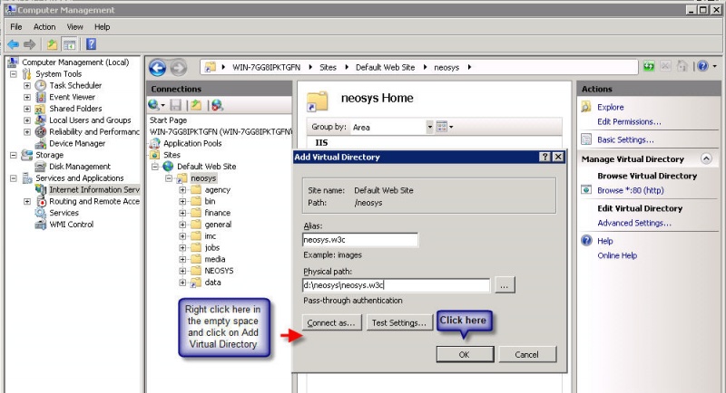The width and height of the screenshot is (726, 393).
Task: Select Internet Information Services in the left tree
Action: [x=94, y=190]
